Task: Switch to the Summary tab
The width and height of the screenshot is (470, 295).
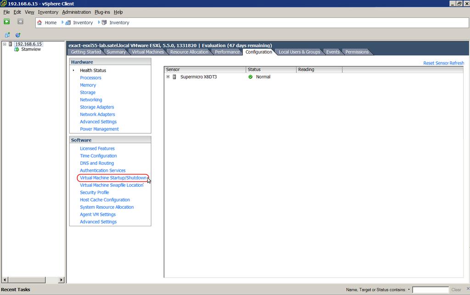Action: 116,52
